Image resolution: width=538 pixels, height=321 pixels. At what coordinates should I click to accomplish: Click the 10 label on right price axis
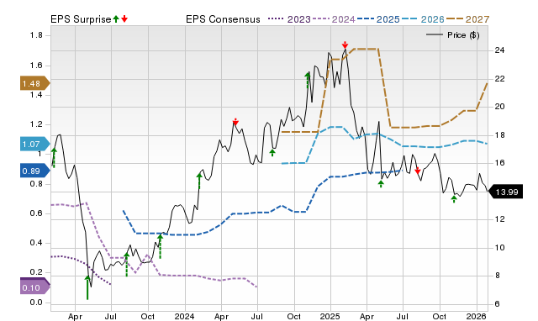coord(499,247)
